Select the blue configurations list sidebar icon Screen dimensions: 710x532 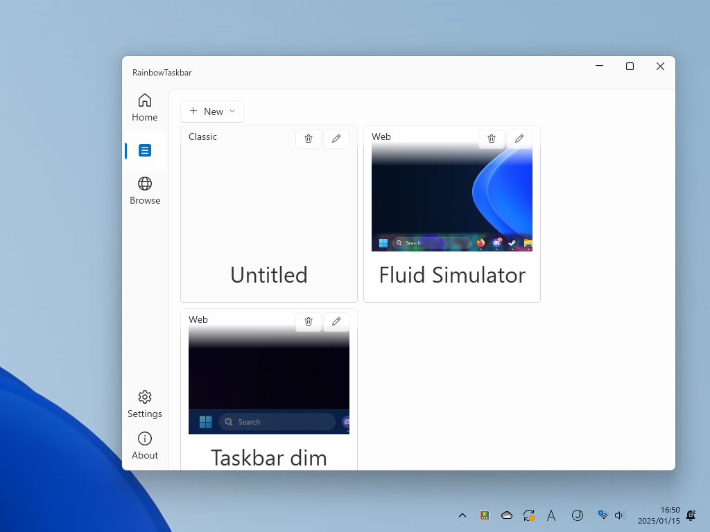(x=144, y=150)
